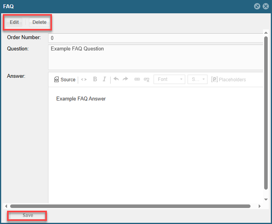Click the Edit button
272x224 pixels.
click(x=14, y=22)
